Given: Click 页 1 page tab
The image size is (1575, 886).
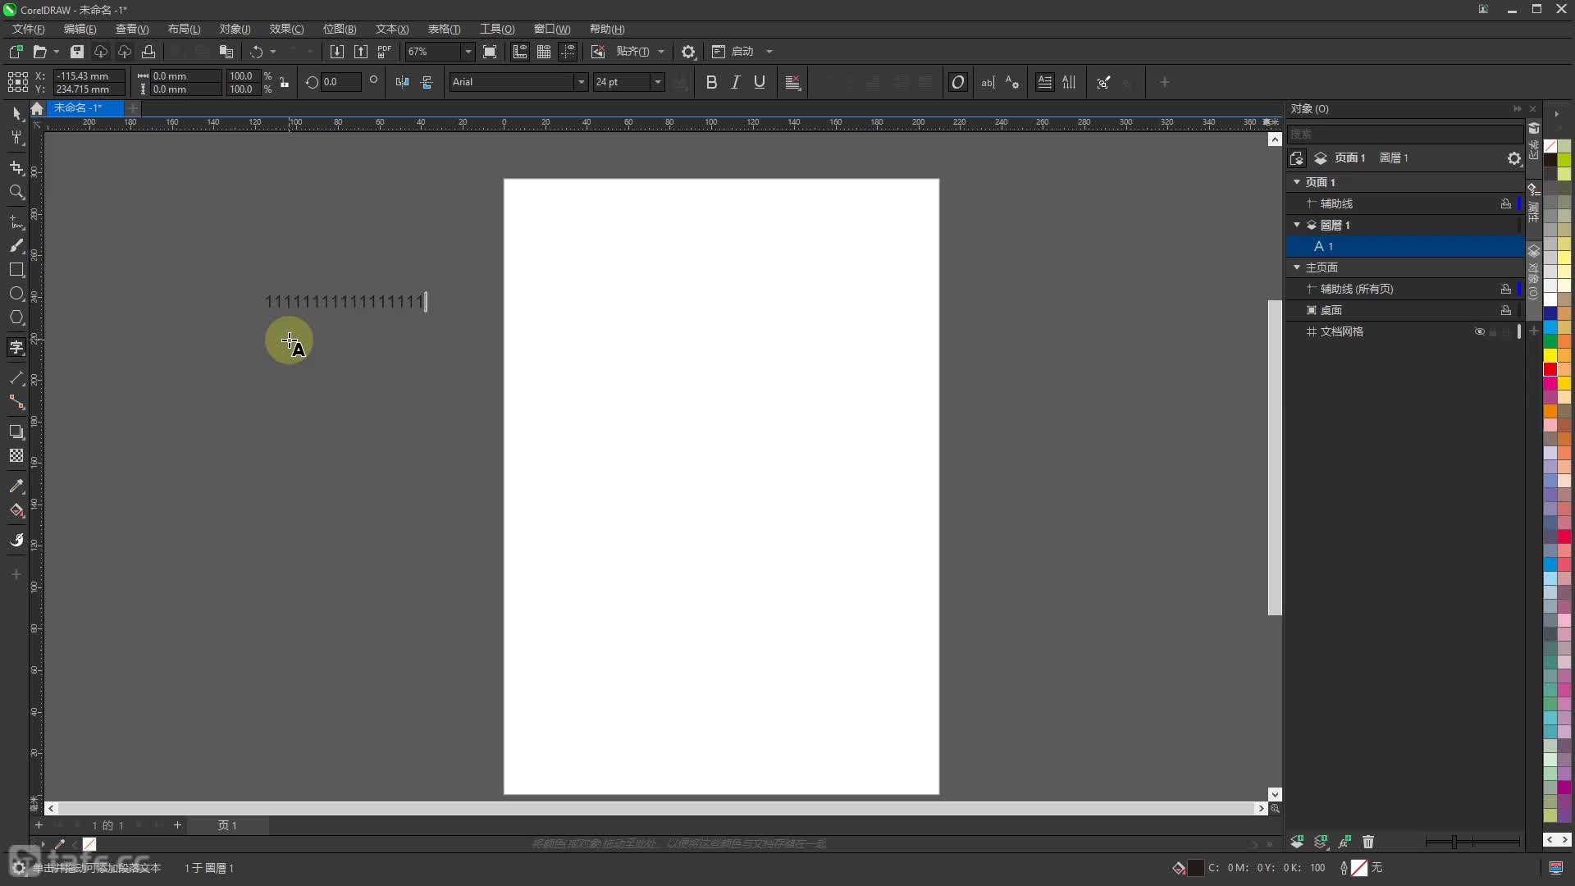Looking at the screenshot, I should coord(227,825).
